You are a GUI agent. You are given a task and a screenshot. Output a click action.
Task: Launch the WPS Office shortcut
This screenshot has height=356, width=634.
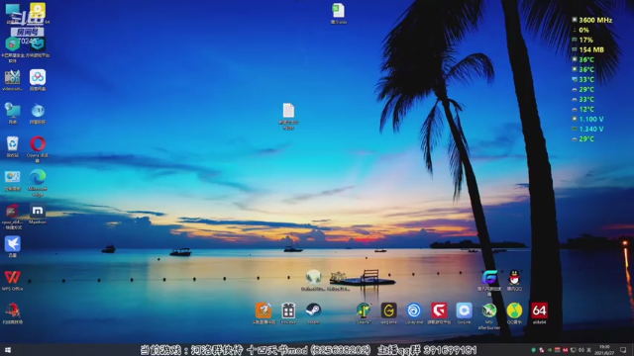click(12, 280)
